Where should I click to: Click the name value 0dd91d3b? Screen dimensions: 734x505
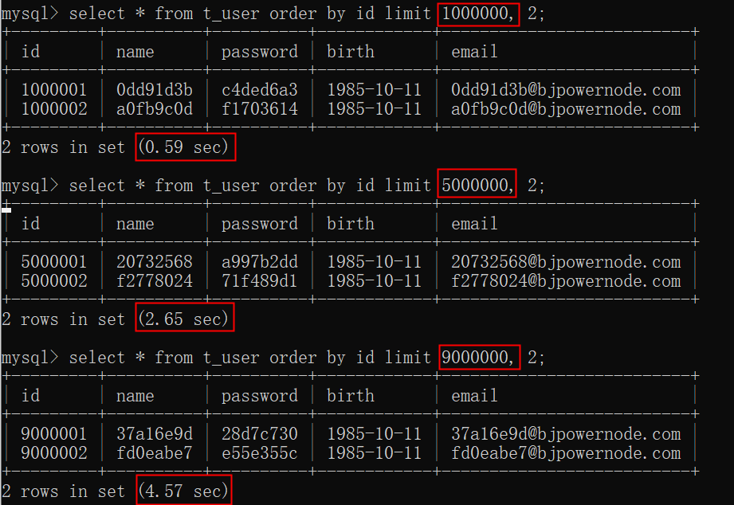click(154, 90)
